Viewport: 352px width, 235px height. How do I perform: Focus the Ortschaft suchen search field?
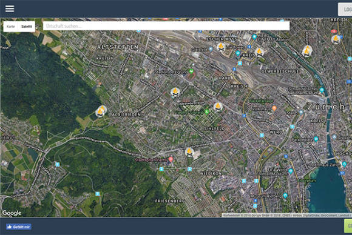click(x=166, y=26)
